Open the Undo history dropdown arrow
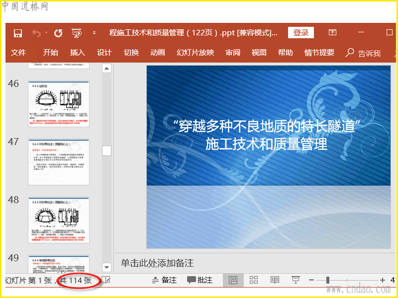 pos(46,33)
